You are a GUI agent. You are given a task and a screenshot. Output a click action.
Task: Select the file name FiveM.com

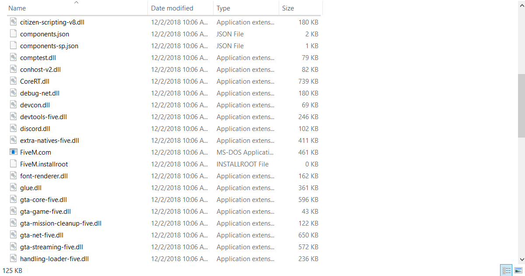pyautogui.click(x=35, y=152)
